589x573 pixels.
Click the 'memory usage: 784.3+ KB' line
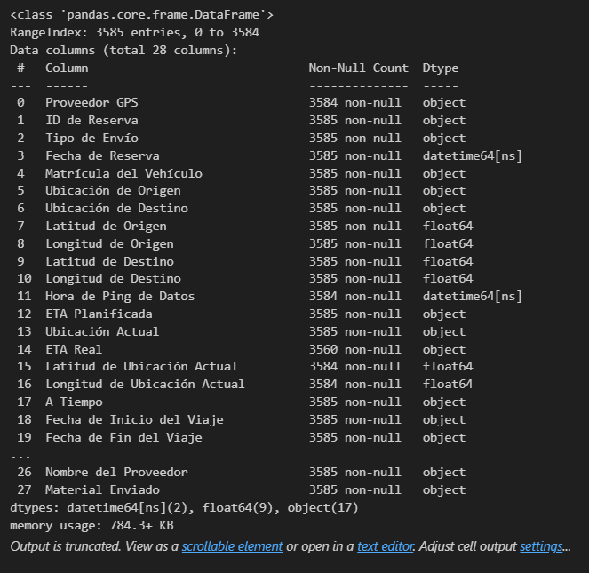pos(92,525)
